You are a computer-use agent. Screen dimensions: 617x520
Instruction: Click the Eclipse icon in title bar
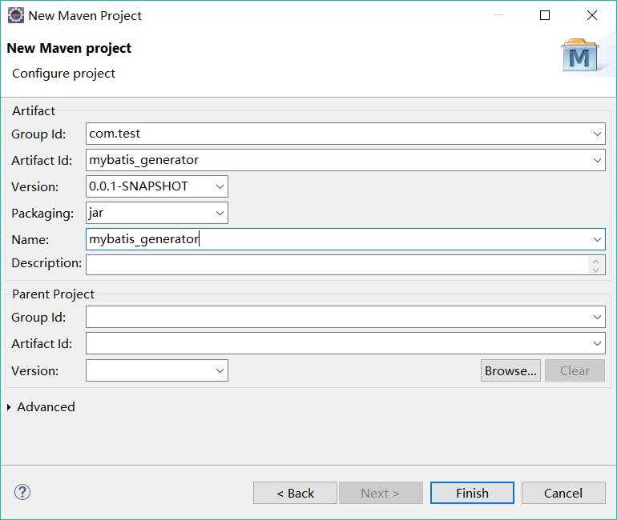pos(16,16)
